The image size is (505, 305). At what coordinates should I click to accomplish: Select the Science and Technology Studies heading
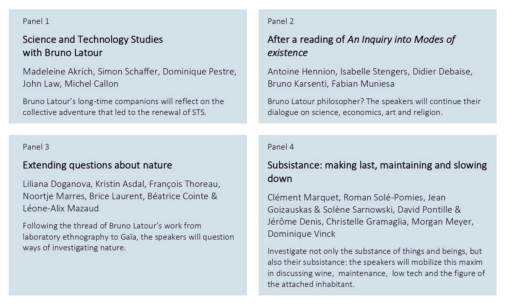tap(93, 46)
